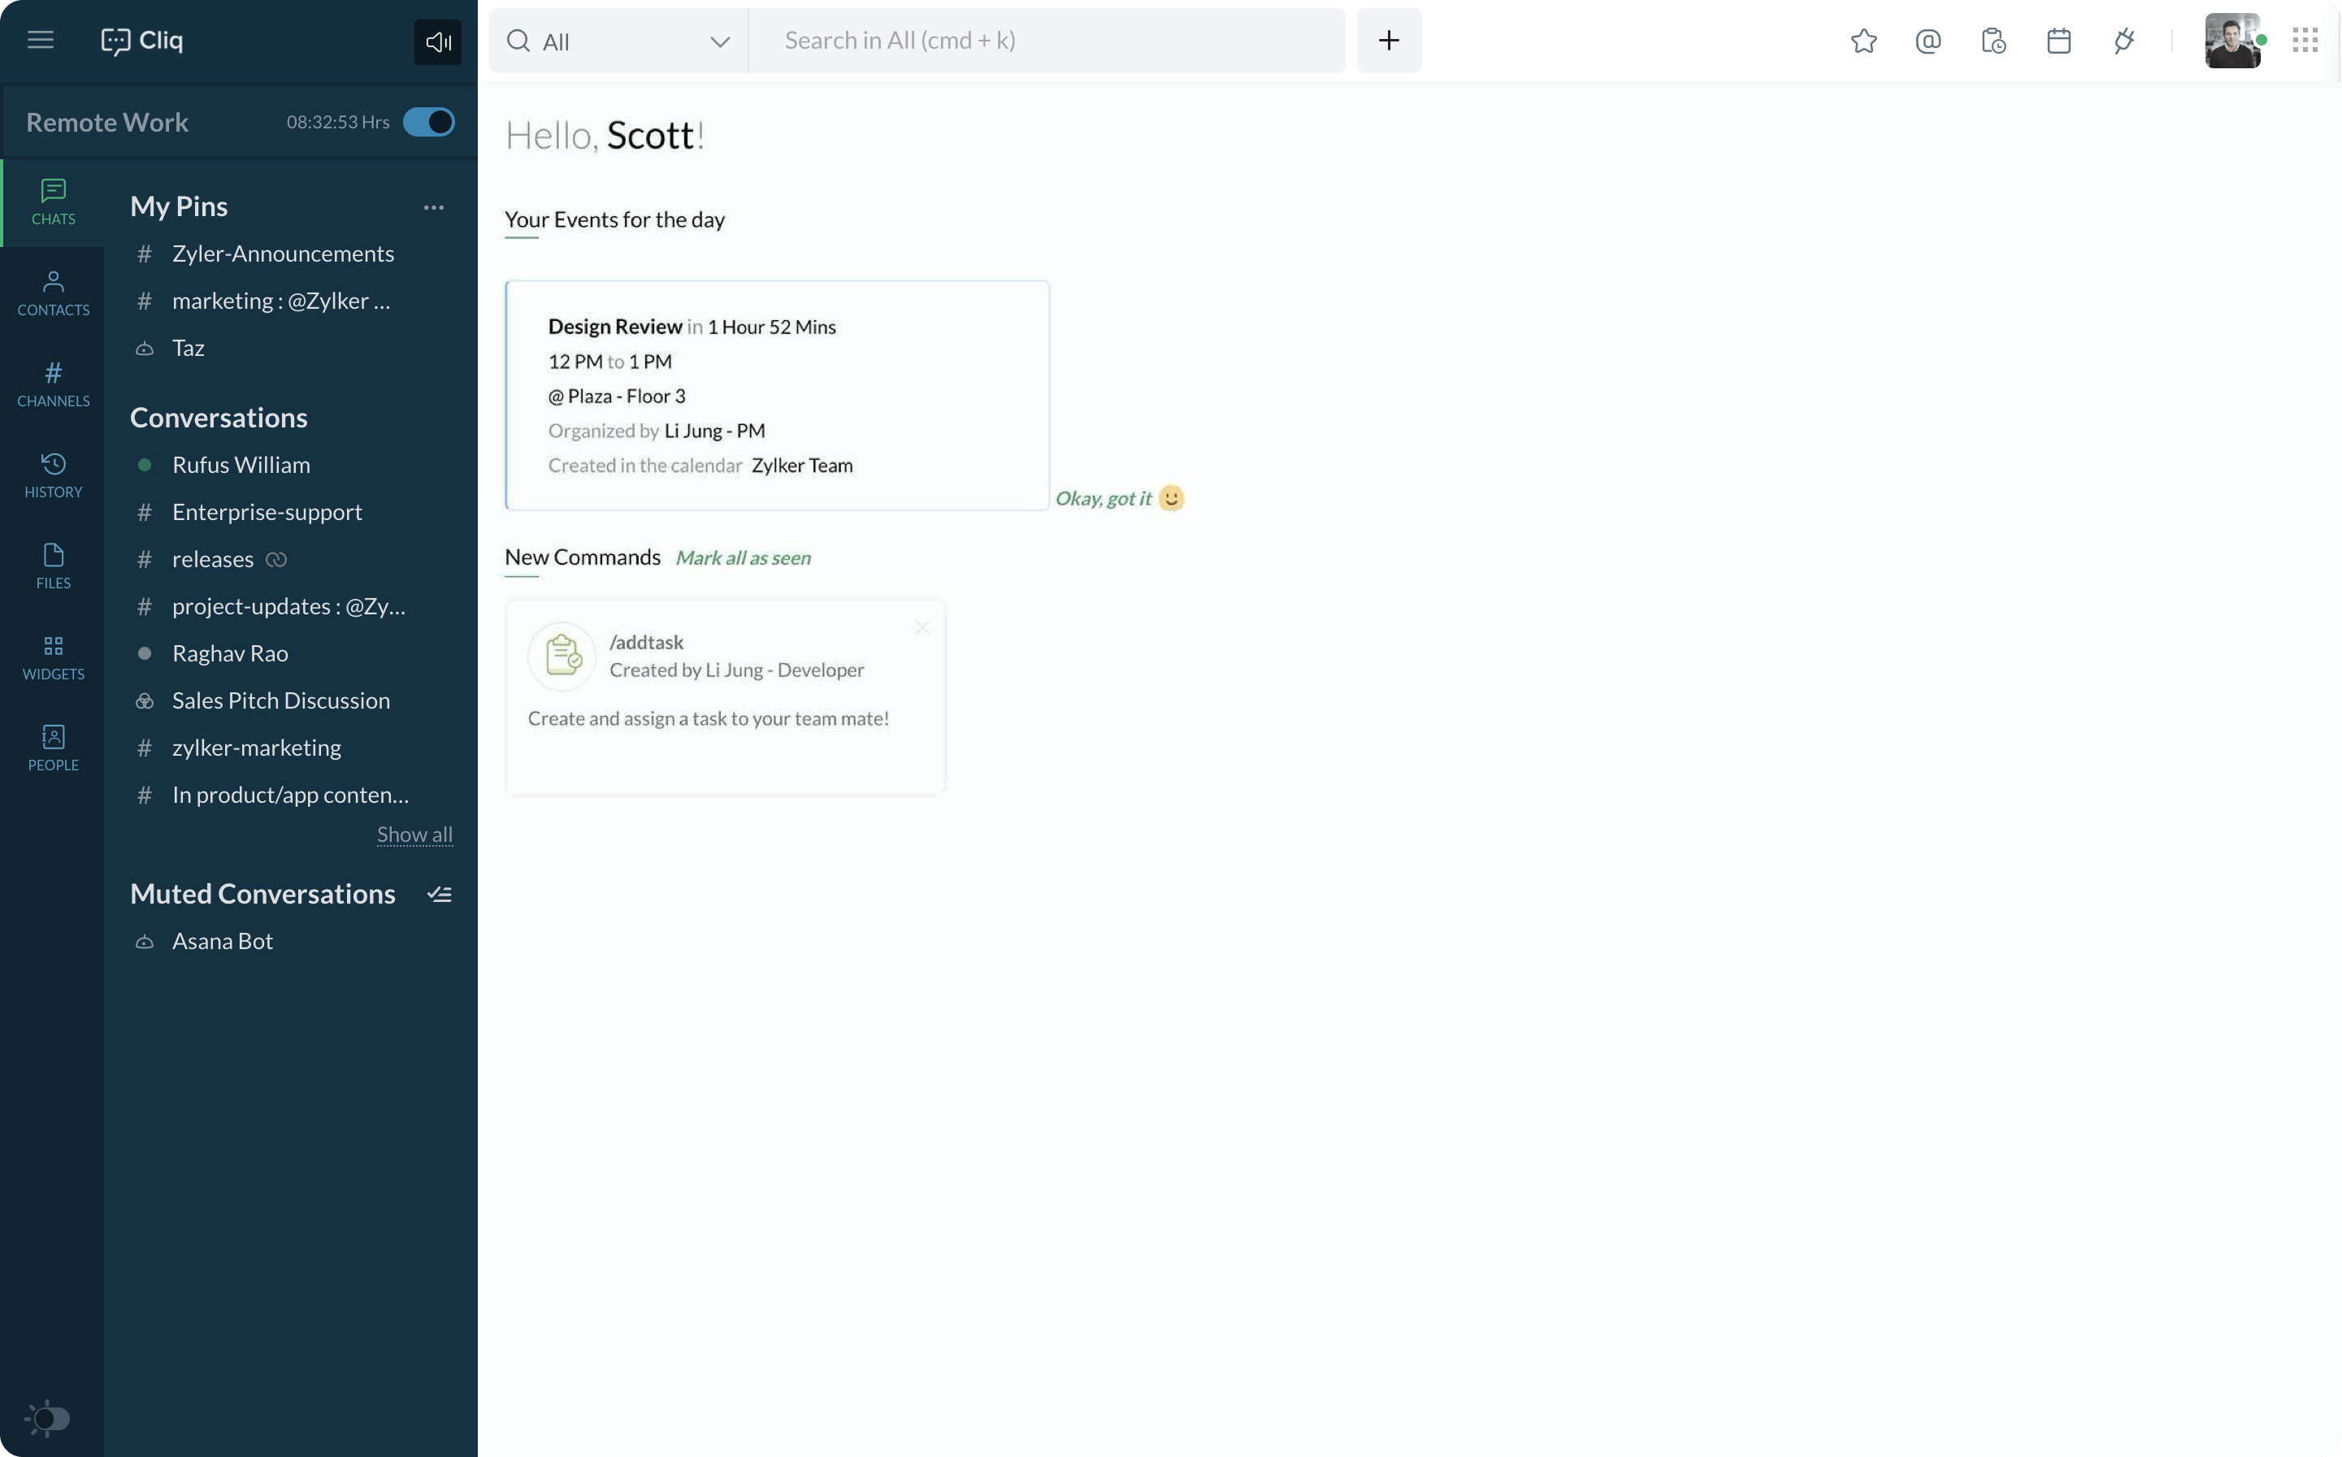The image size is (2342, 1457).
Task: Click the search input field
Action: pos(1044,39)
